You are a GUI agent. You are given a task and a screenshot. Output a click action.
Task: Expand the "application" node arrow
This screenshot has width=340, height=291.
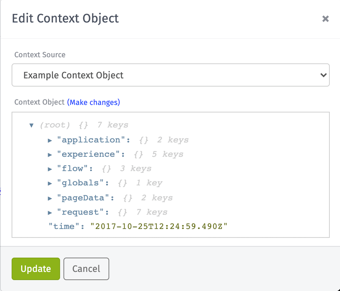[50, 140]
